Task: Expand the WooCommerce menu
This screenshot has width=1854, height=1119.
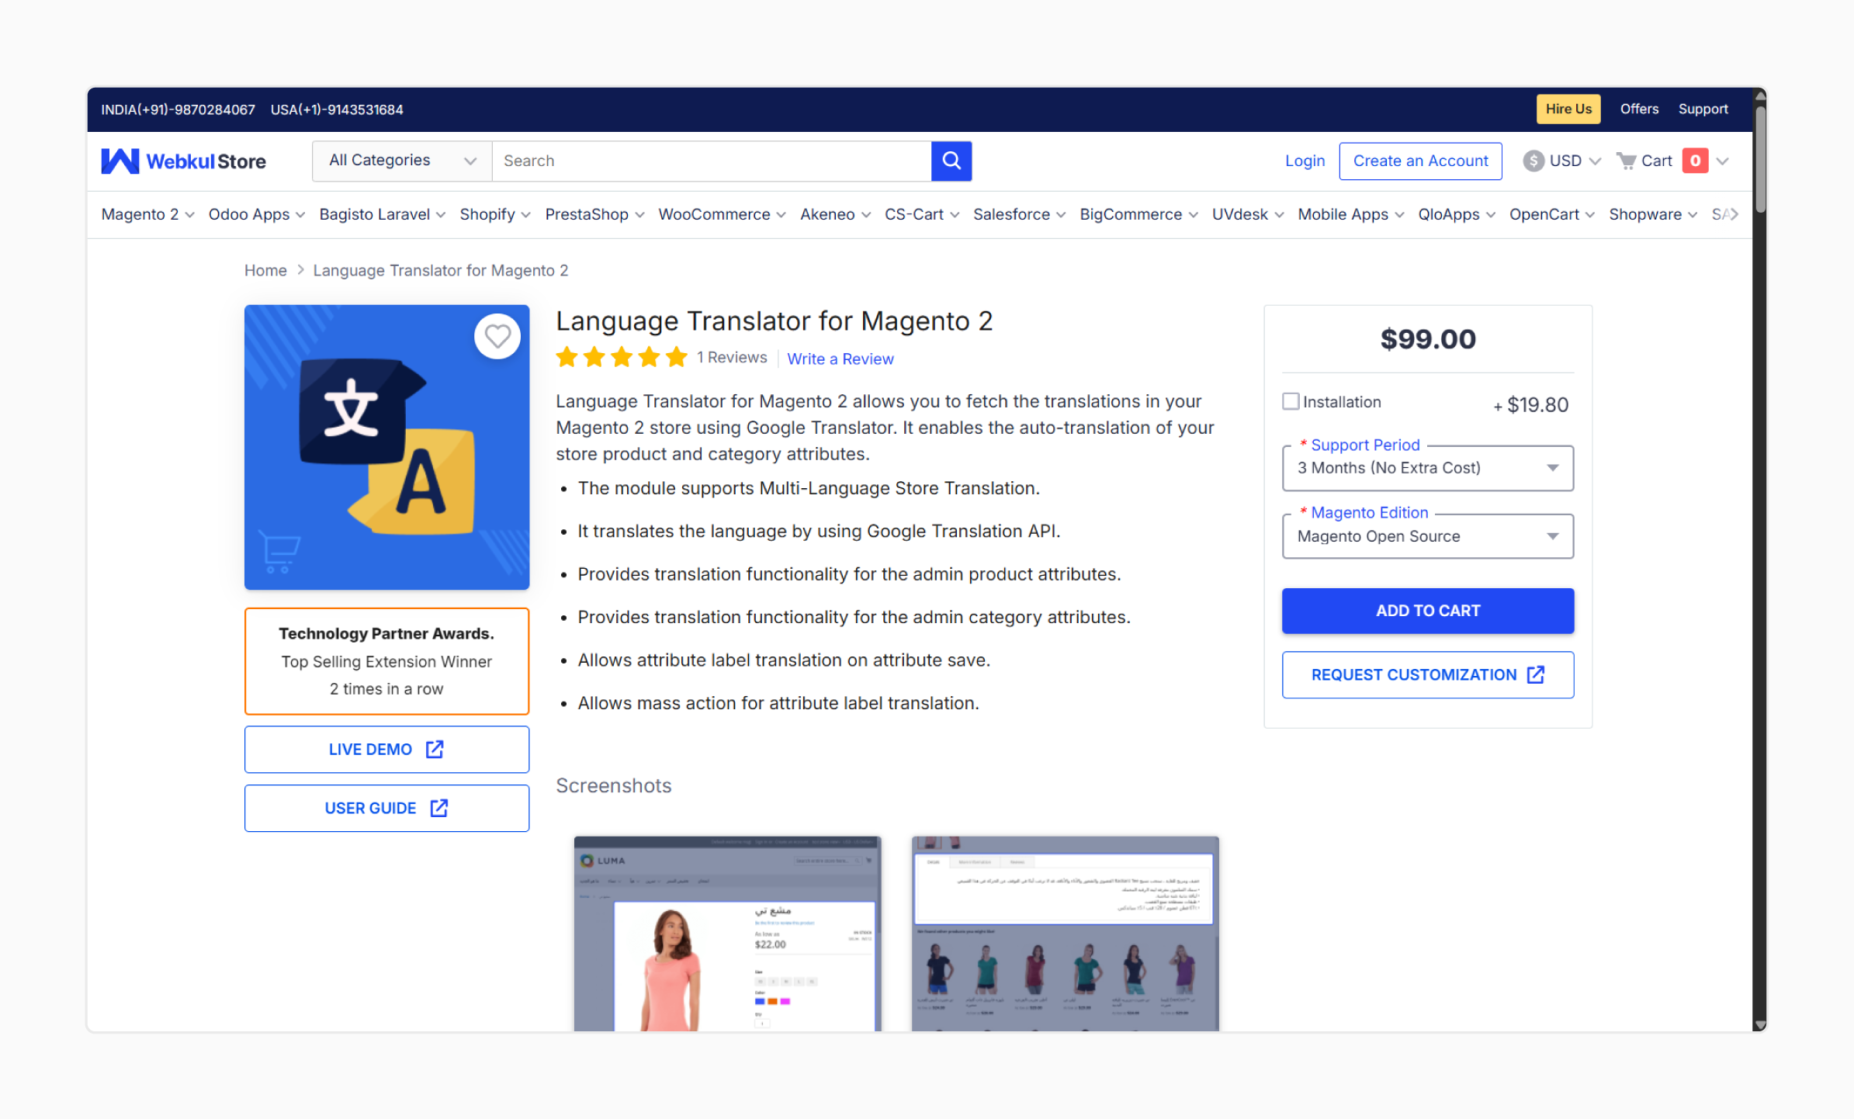Action: pos(722,214)
